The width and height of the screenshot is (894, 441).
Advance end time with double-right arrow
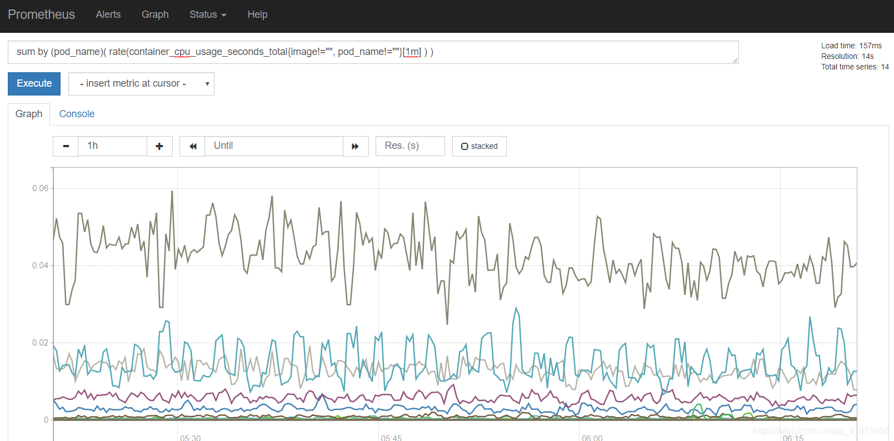click(356, 146)
